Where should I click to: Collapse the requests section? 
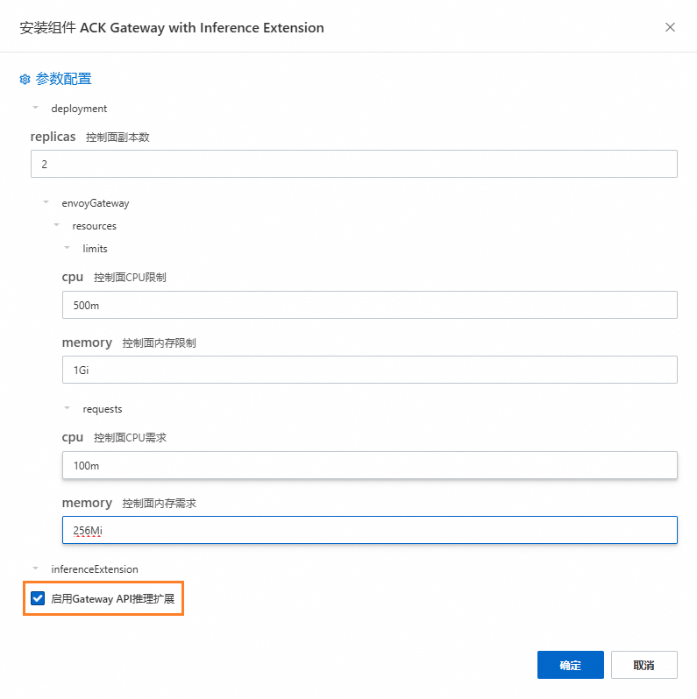coord(67,408)
